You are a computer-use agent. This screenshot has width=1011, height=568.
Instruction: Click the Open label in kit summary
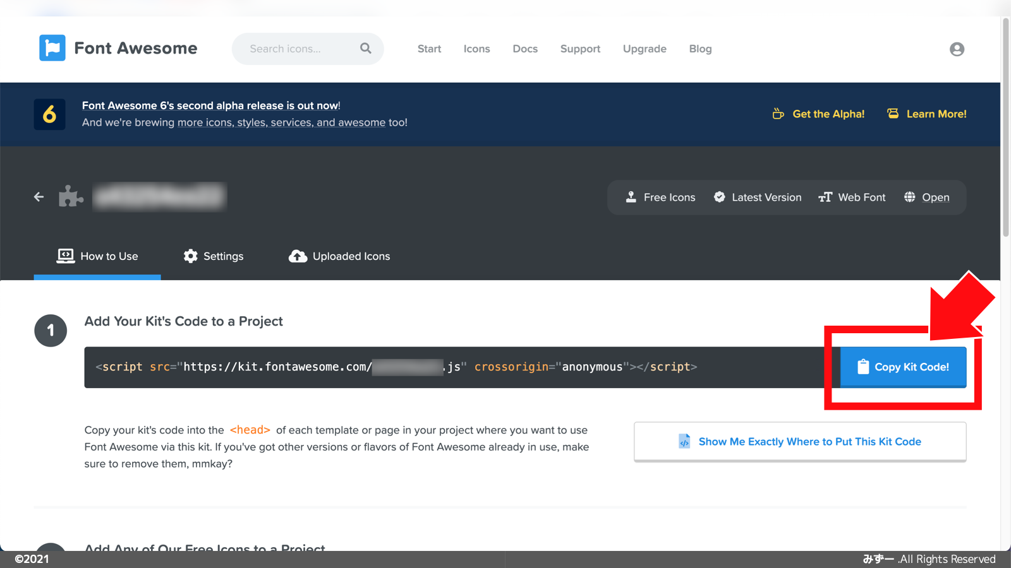935,198
